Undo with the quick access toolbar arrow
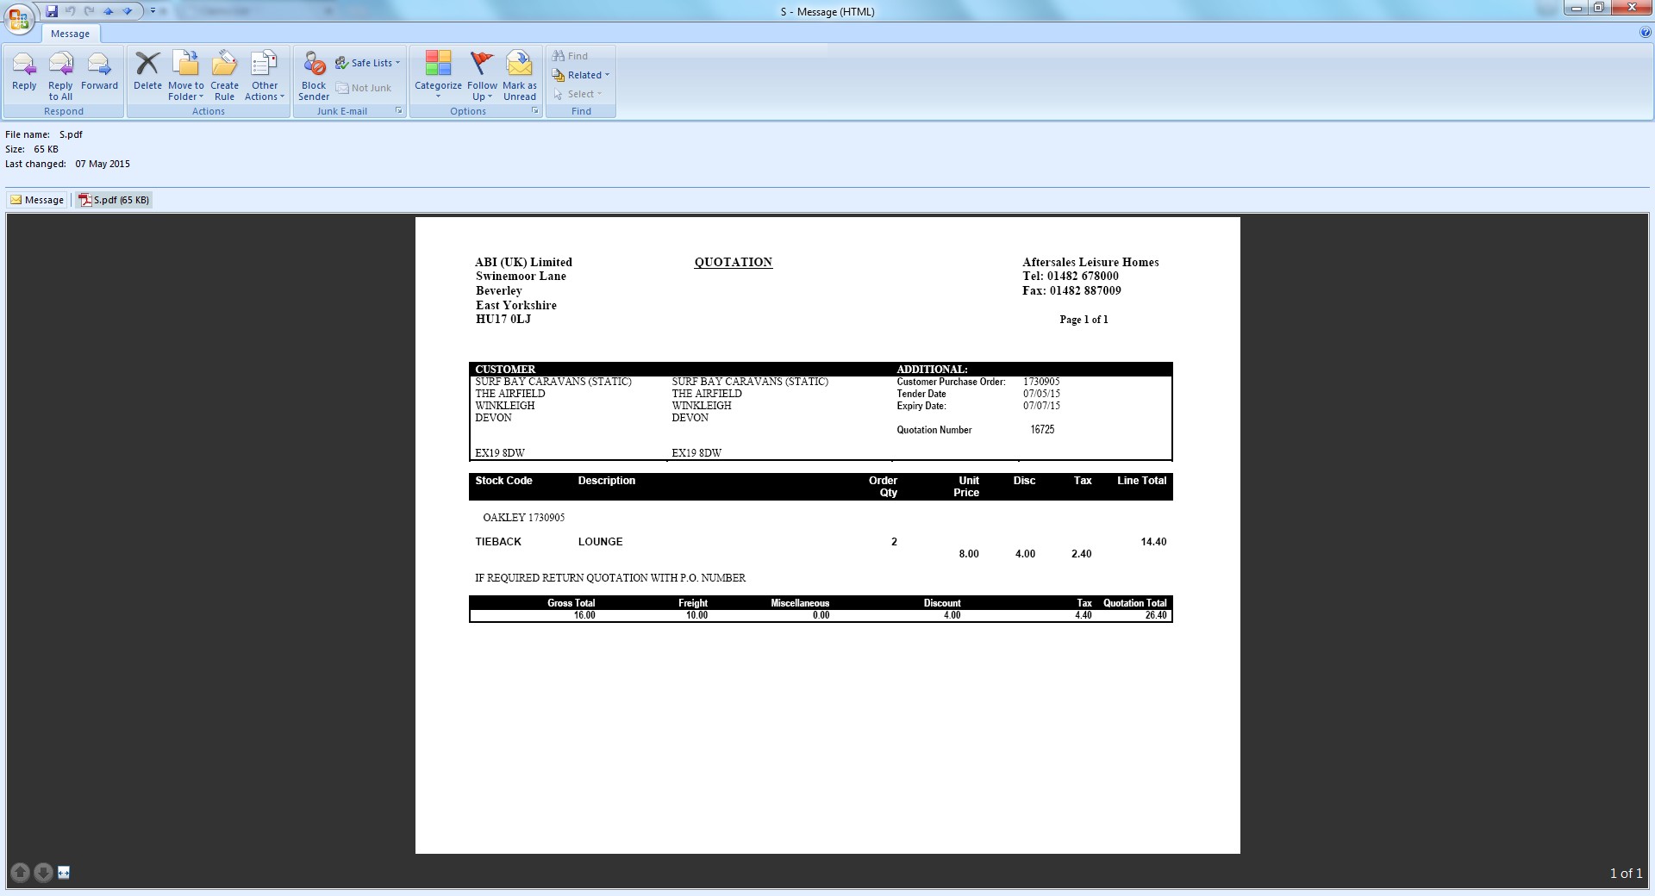The image size is (1655, 896). (x=71, y=11)
